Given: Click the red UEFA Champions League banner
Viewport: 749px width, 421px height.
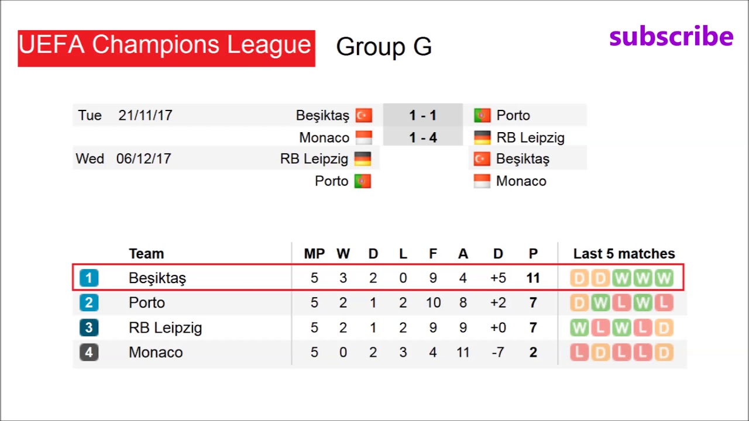Looking at the screenshot, I should click(x=166, y=48).
